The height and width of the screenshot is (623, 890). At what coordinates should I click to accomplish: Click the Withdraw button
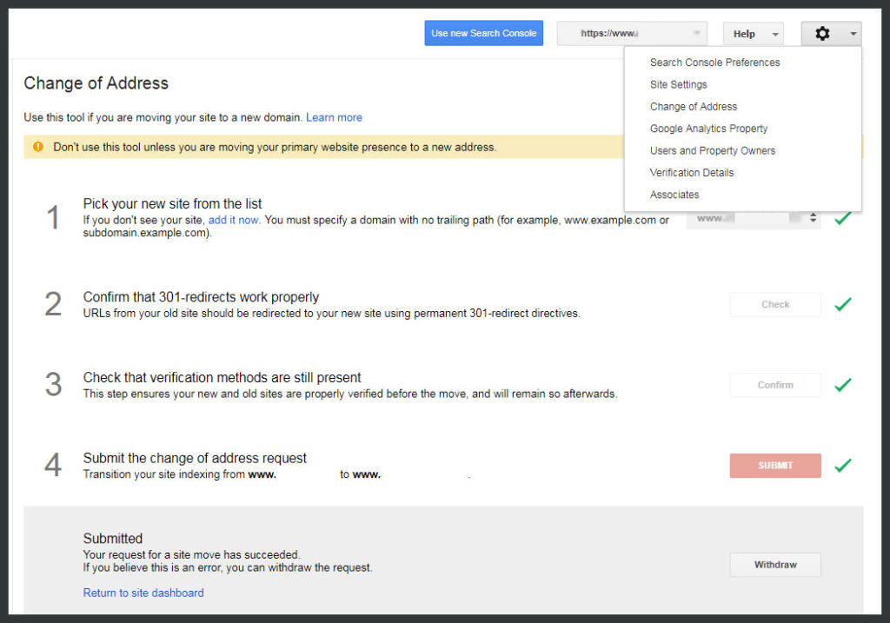(x=774, y=564)
